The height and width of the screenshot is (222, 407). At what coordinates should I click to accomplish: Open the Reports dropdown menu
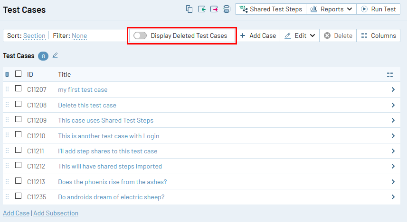click(x=331, y=9)
